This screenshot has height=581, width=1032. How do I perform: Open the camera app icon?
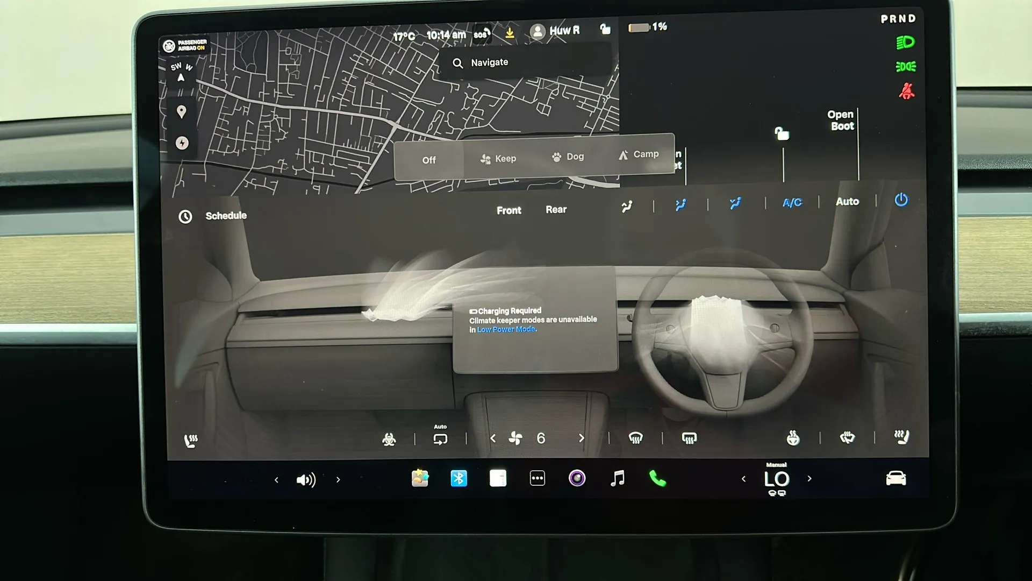point(577,478)
